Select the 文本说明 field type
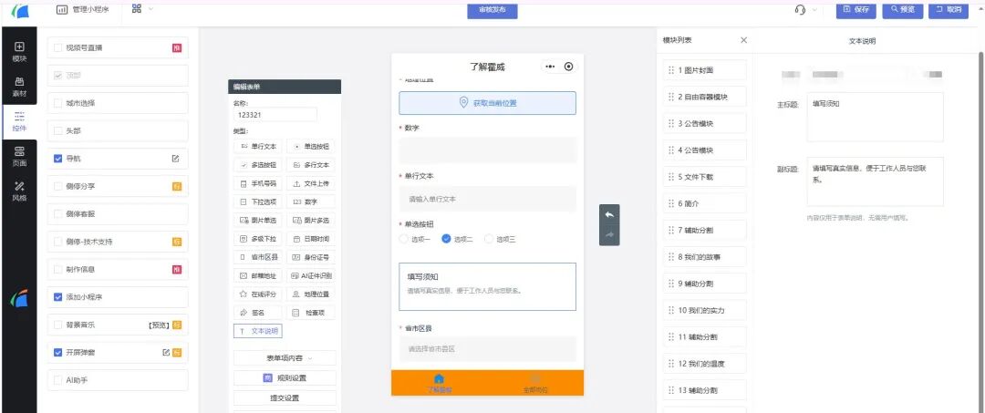 [x=258, y=330]
